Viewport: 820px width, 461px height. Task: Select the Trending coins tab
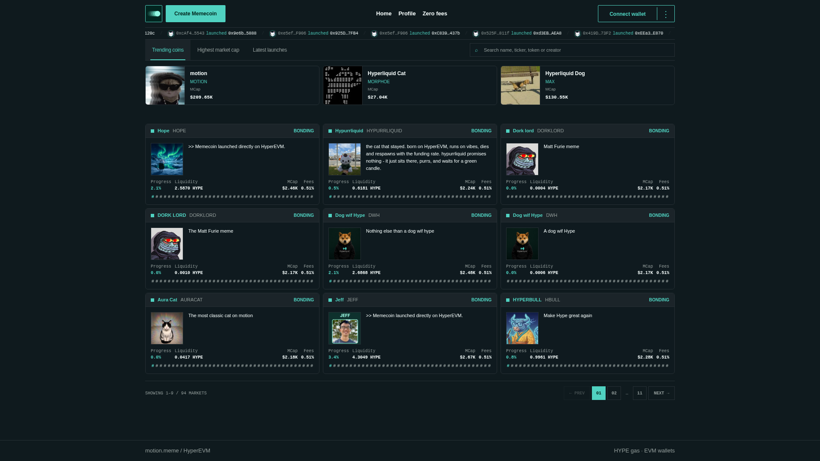[x=168, y=50]
